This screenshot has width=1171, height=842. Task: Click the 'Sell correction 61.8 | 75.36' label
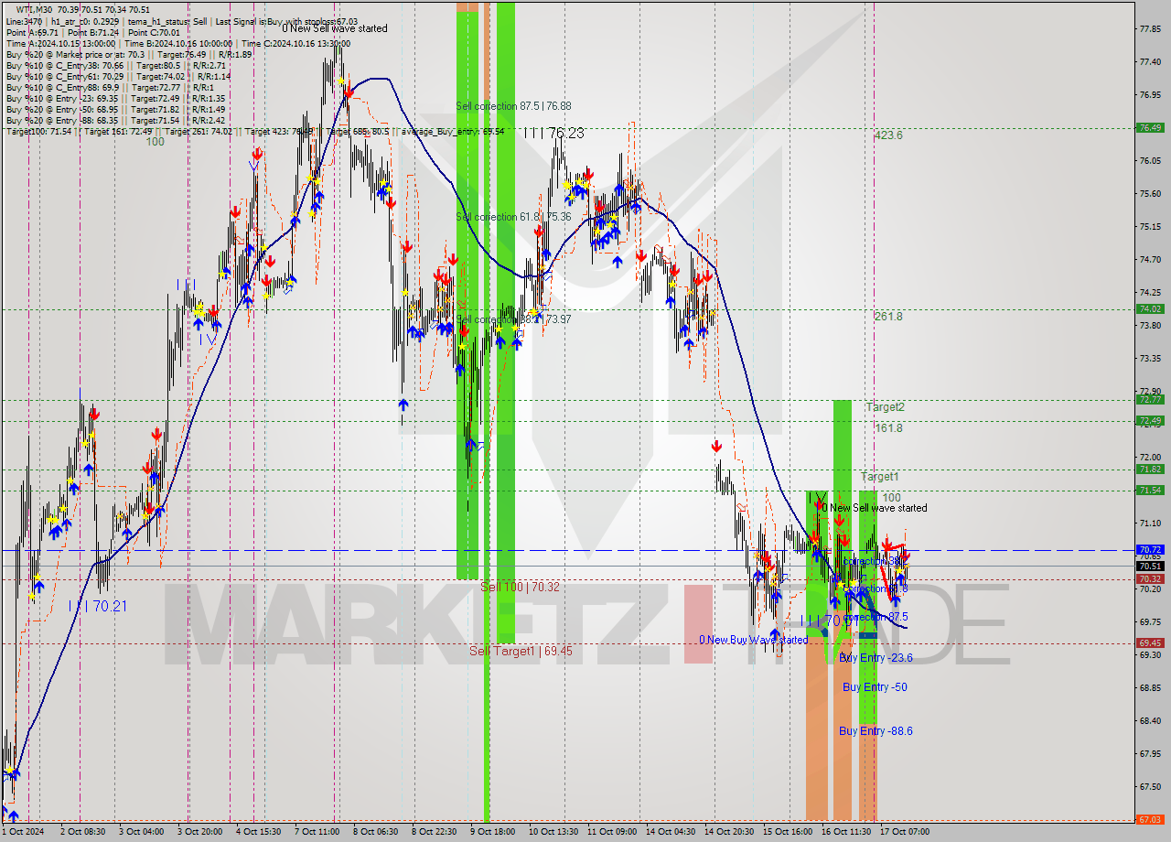pos(513,217)
